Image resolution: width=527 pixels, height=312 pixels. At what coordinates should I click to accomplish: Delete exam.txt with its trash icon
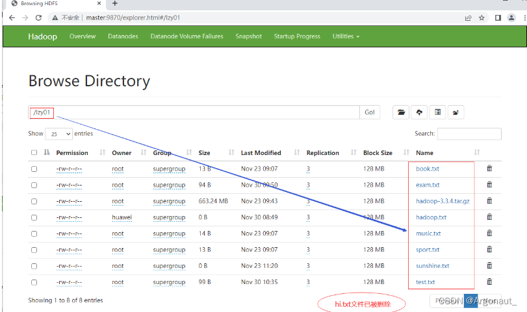(489, 184)
